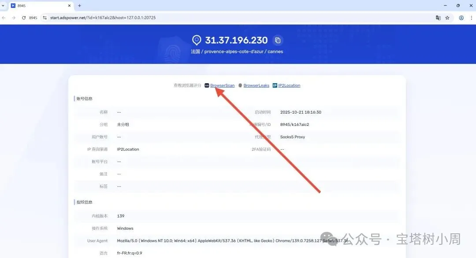The width and height of the screenshot is (476, 258).
Task: Open the BrowserLeaks link
Action: coord(256,85)
